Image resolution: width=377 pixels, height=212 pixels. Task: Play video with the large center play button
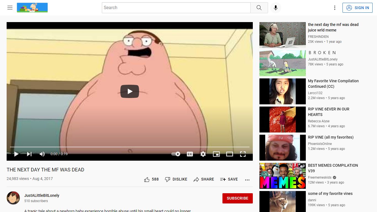[130, 91]
